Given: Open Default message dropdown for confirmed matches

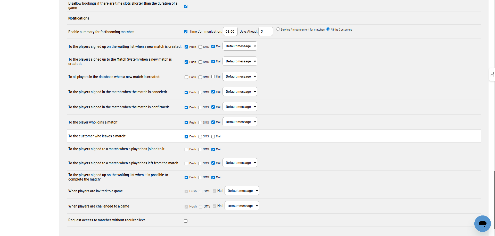Looking at the screenshot, I should click(240, 107).
